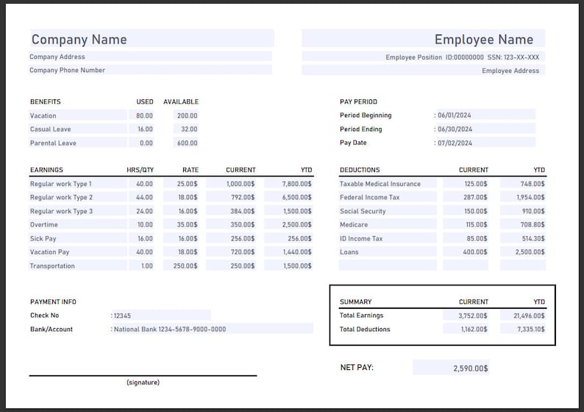Click the Medicare deduction label
Image resolution: width=584 pixels, height=412 pixels.
[354, 224]
